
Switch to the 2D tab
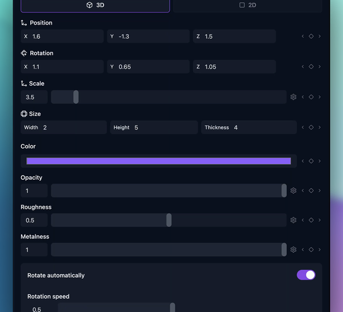click(x=248, y=5)
